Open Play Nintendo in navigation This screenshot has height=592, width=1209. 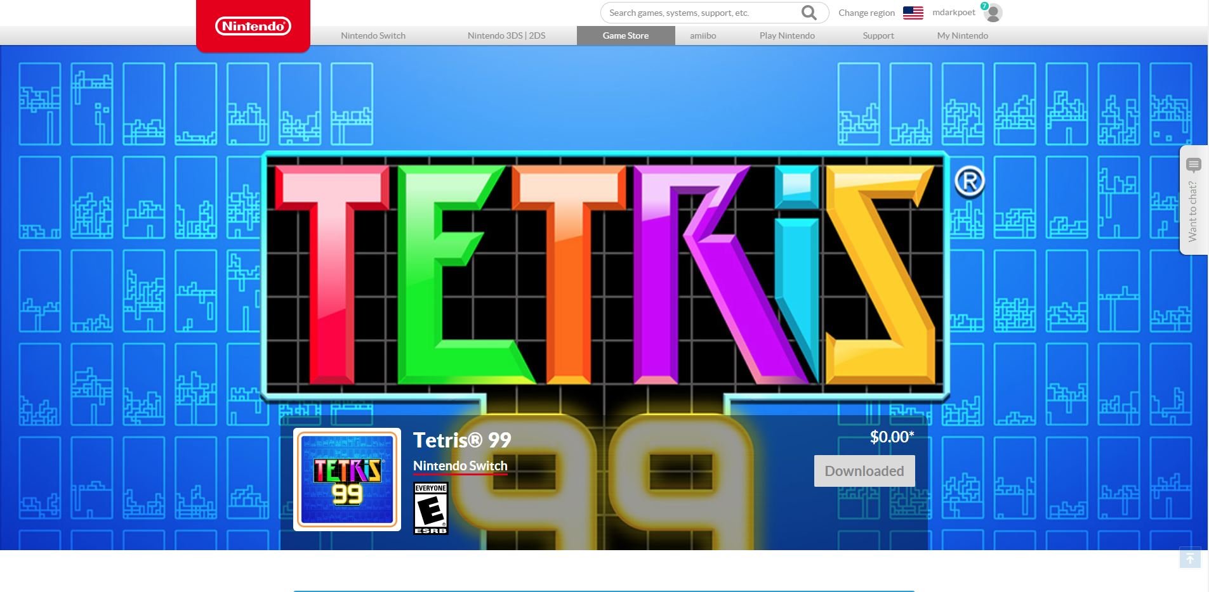(x=787, y=35)
